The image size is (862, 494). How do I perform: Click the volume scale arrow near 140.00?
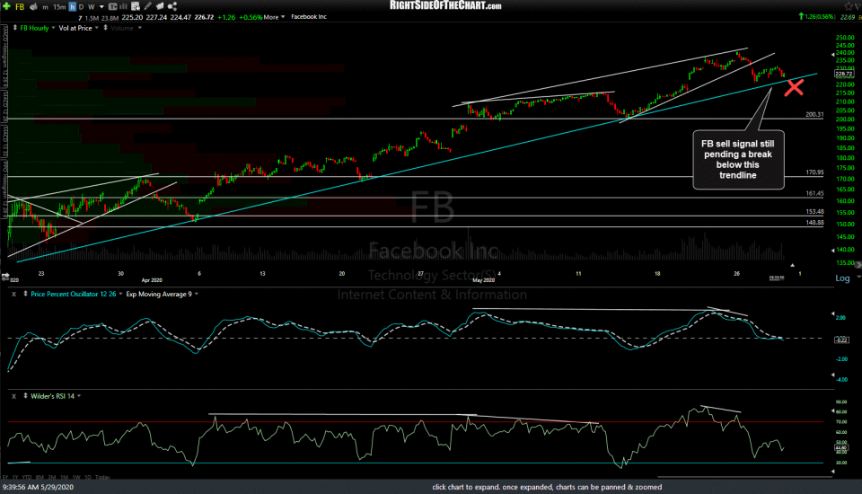(x=833, y=250)
